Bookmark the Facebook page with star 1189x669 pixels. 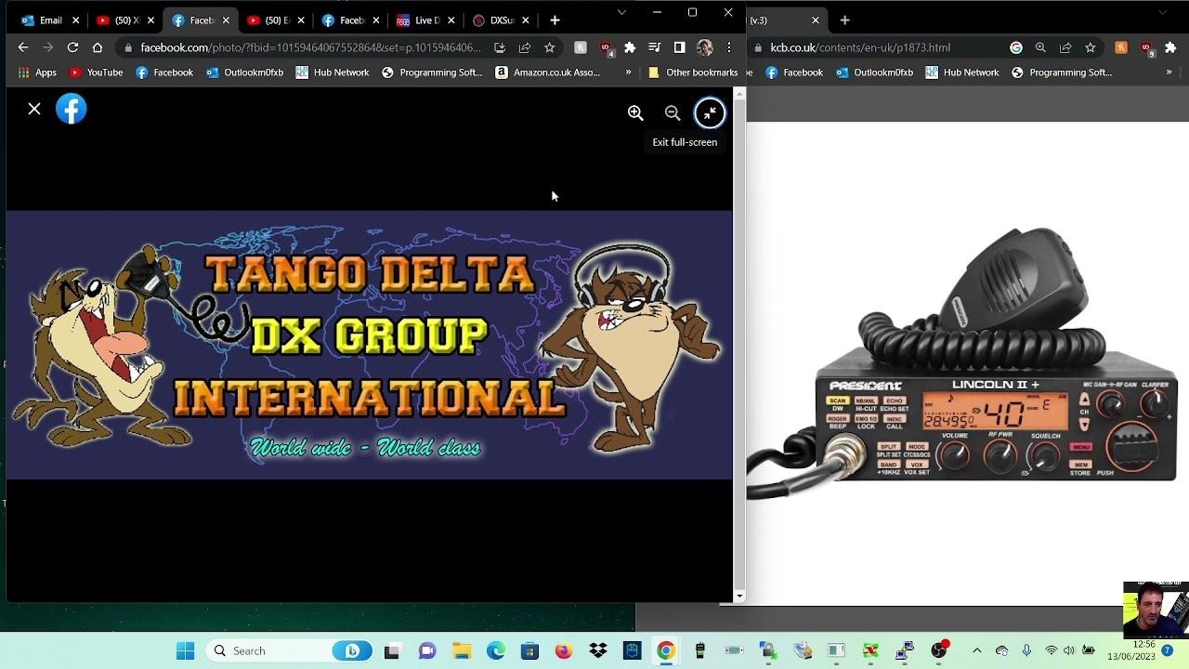549,47
